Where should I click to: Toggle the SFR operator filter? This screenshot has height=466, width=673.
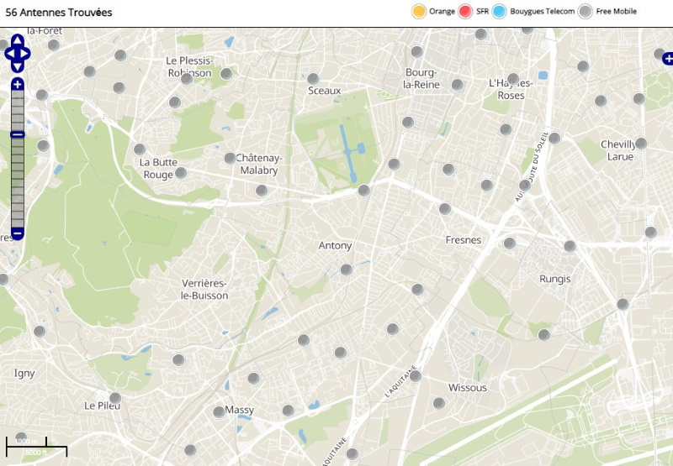tap(465, 11)
